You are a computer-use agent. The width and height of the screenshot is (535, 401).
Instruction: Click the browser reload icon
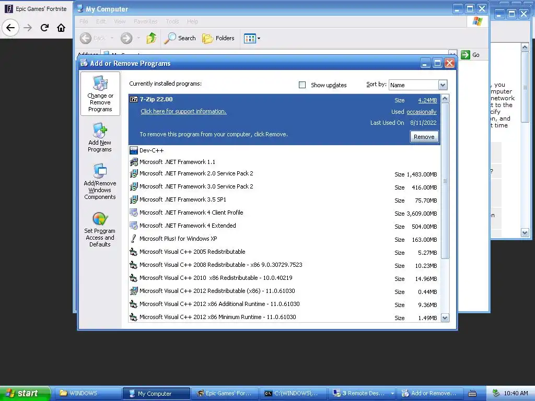pyautogui.click(x=45, y=28)
